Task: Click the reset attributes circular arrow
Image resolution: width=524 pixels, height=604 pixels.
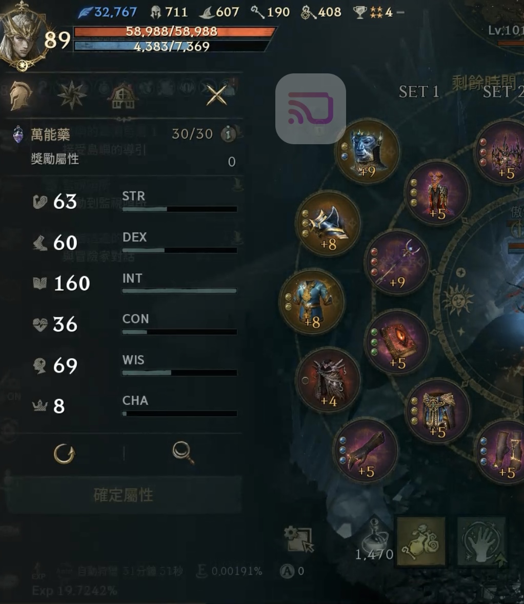Action: click(x=64, y=454)
